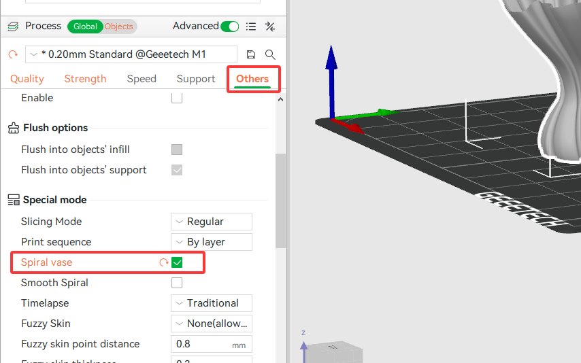Switch to the Strength tab
Viewport: 581px width, 363px height.
pyautogui.click(x=85, y=79)
